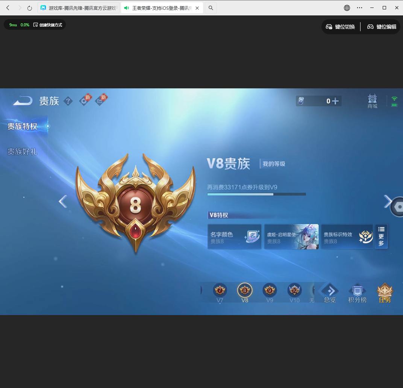Click the share icon with 新 badge
Image resolution: width=403 pixels, height=388 pixels.
pyautogui.click(x=100, y=100)
